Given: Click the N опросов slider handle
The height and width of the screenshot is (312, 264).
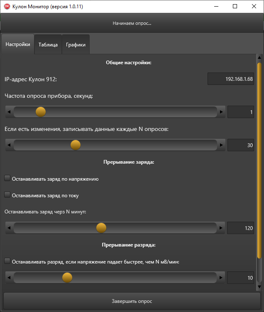Looking at the screenshot, I should click(x=76, y=145).
